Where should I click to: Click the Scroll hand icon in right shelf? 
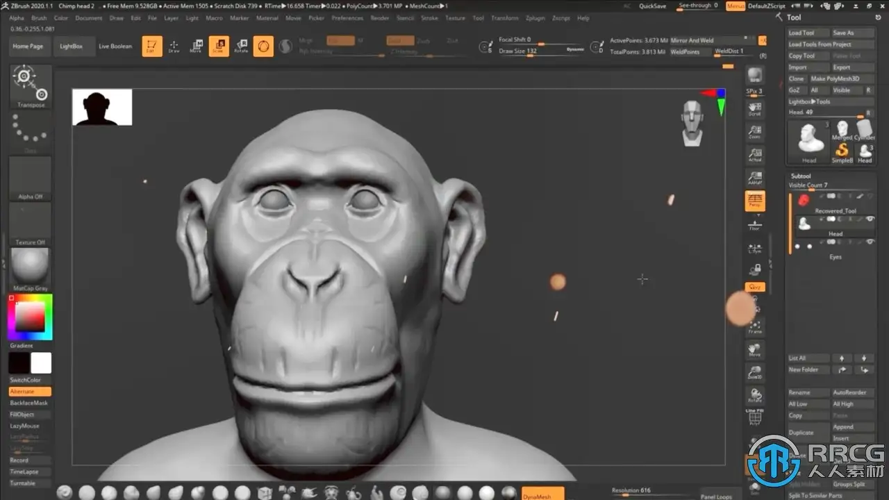tap(755, 109)
